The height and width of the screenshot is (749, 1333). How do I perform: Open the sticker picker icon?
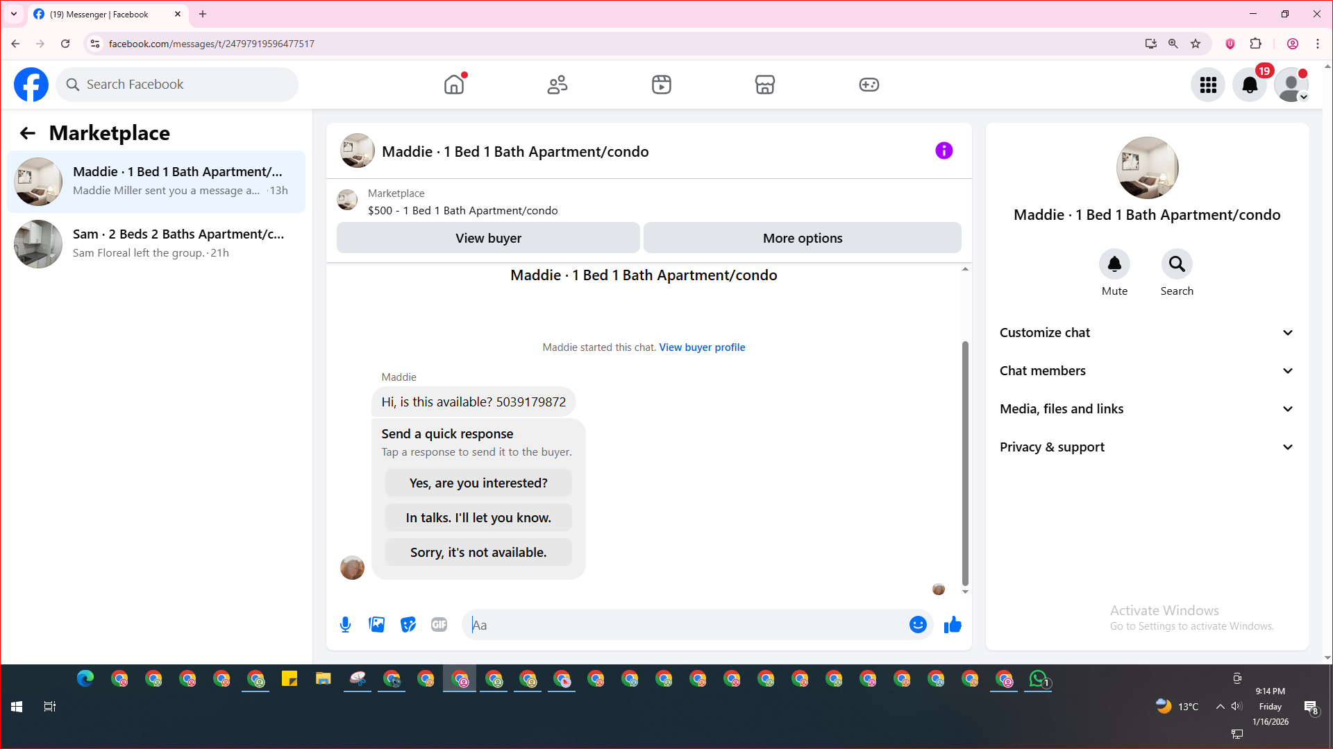pyautogui.click(x=408, y=625)
